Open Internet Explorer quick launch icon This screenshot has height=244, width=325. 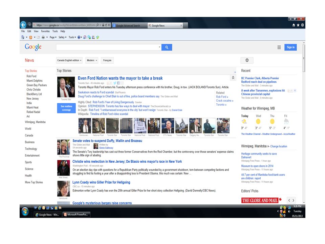[x=39, y=208]
